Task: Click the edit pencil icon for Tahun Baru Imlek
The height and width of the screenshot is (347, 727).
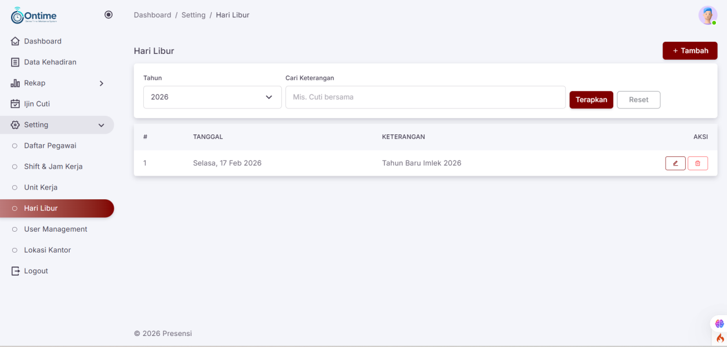Action: (675, 163)
